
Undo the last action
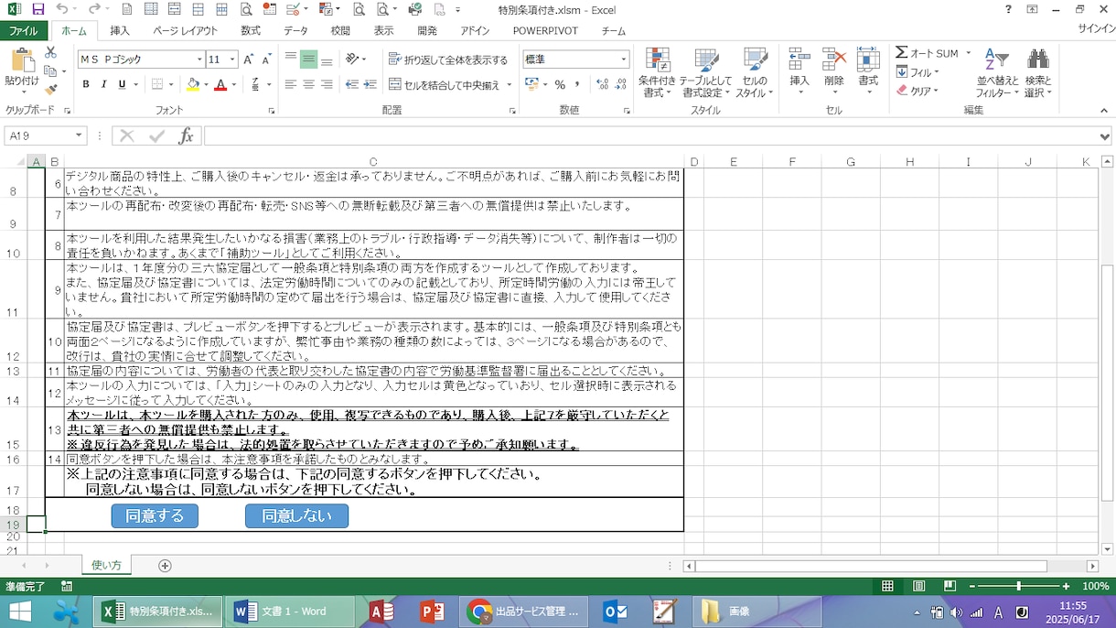click(x=60, y=9)
